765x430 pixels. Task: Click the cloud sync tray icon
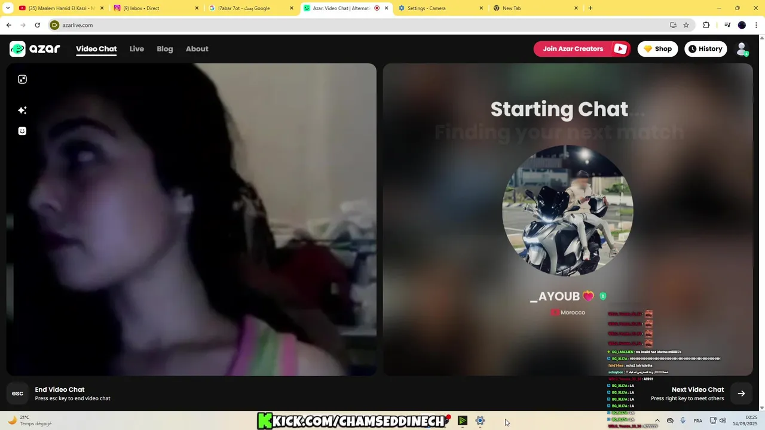(x=670, y=420)
